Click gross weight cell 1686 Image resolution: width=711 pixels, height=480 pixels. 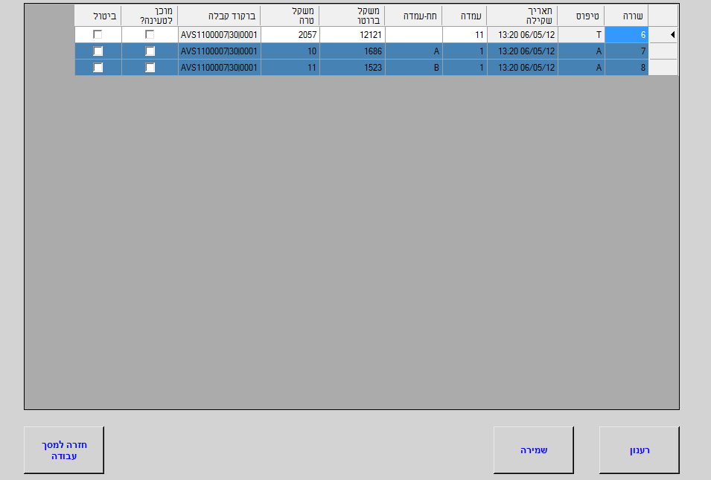(352, 51)
